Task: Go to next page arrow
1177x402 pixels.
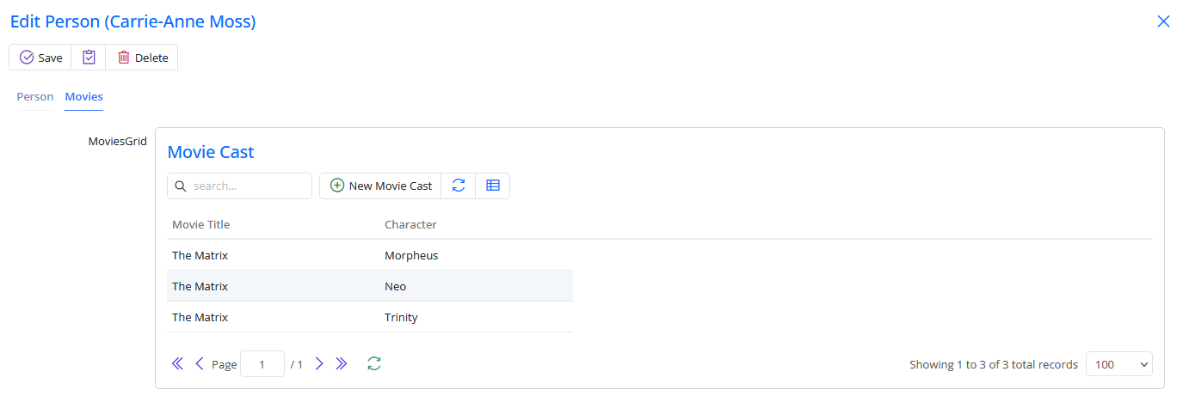Action: pyautogui.click(x=319, y=364)
